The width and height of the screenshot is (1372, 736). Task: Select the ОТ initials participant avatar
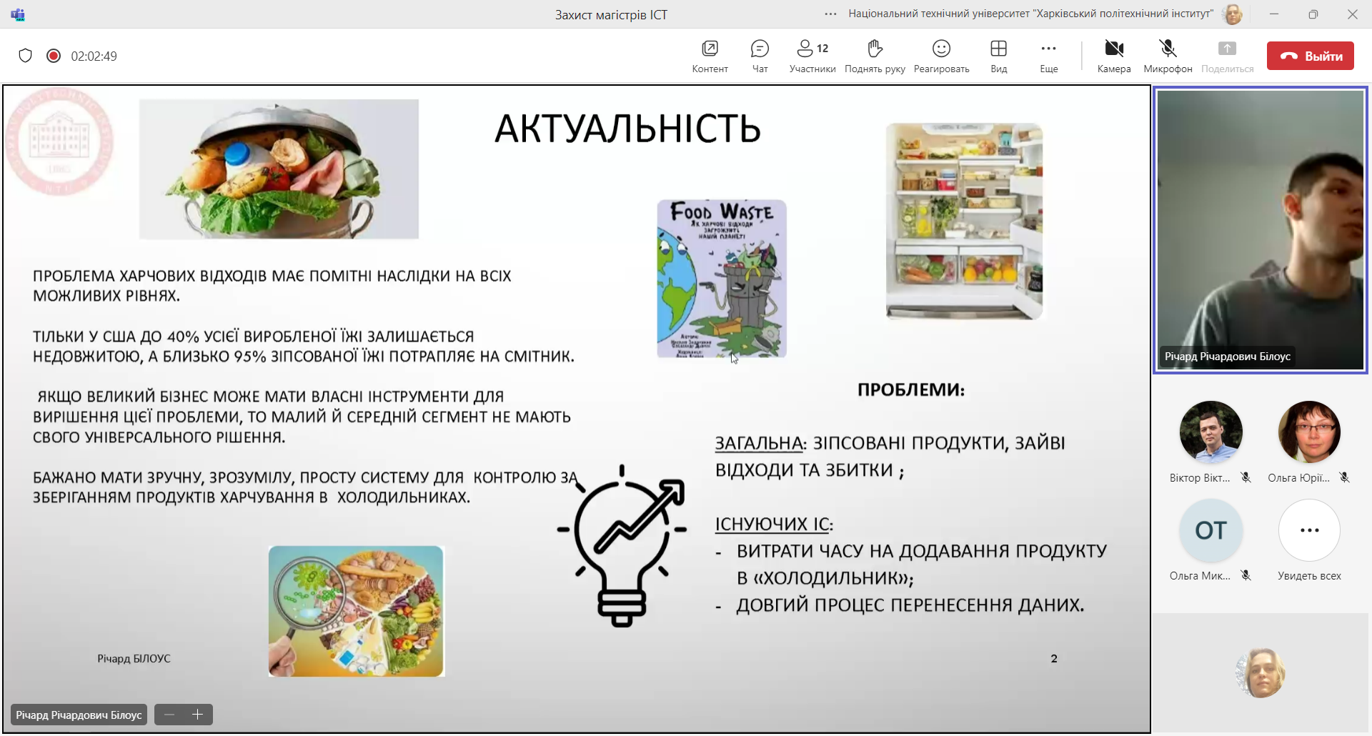tap(1211, 531)
